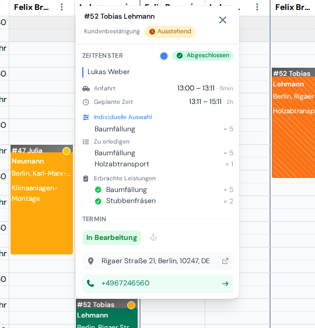
Task: Open the In Bearbeitung status selector
Action: 111,238
